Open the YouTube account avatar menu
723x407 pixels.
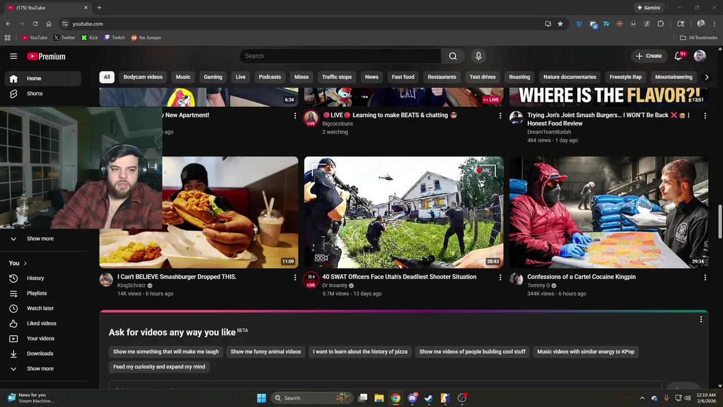click(700, 56)
